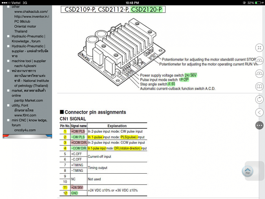The height and width of the screenshot is (199, 265).
Task: Tap the signal strength dots in status bar
Action: point(6,3)
